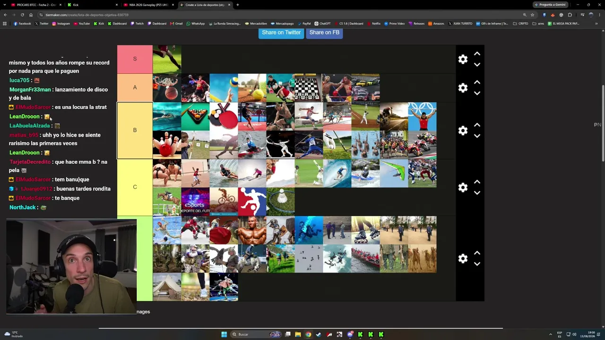Click the taskbar Buscar search box
Image resolution: width=605 pixels, height=340 pixels.
(257, 334)
